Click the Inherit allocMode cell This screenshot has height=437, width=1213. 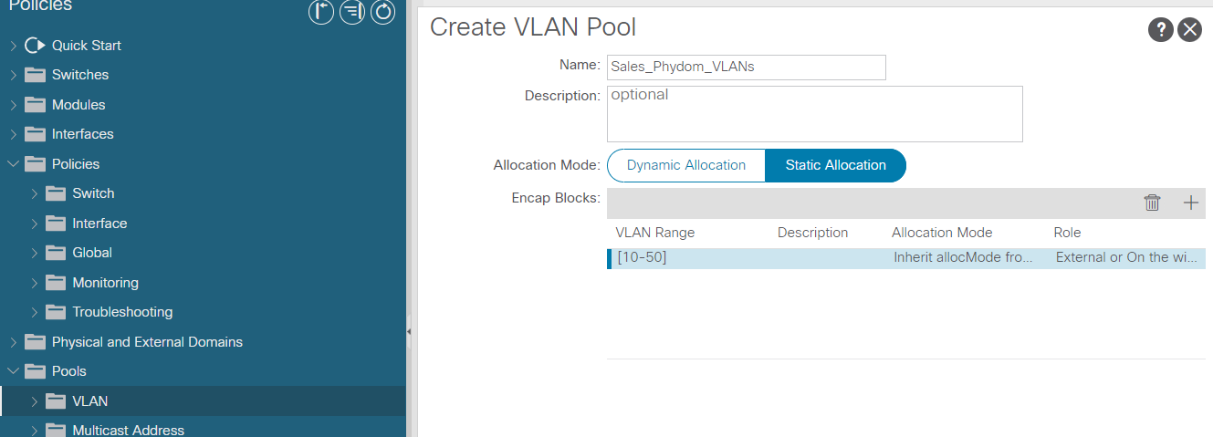click(x=963, y=257)
